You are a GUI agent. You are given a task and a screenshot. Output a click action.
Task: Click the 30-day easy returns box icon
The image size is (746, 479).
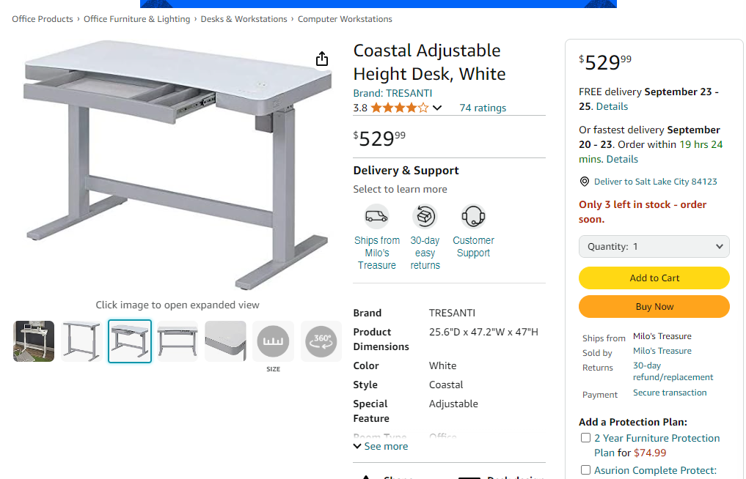pyautogui.click(x=425, y=216)
